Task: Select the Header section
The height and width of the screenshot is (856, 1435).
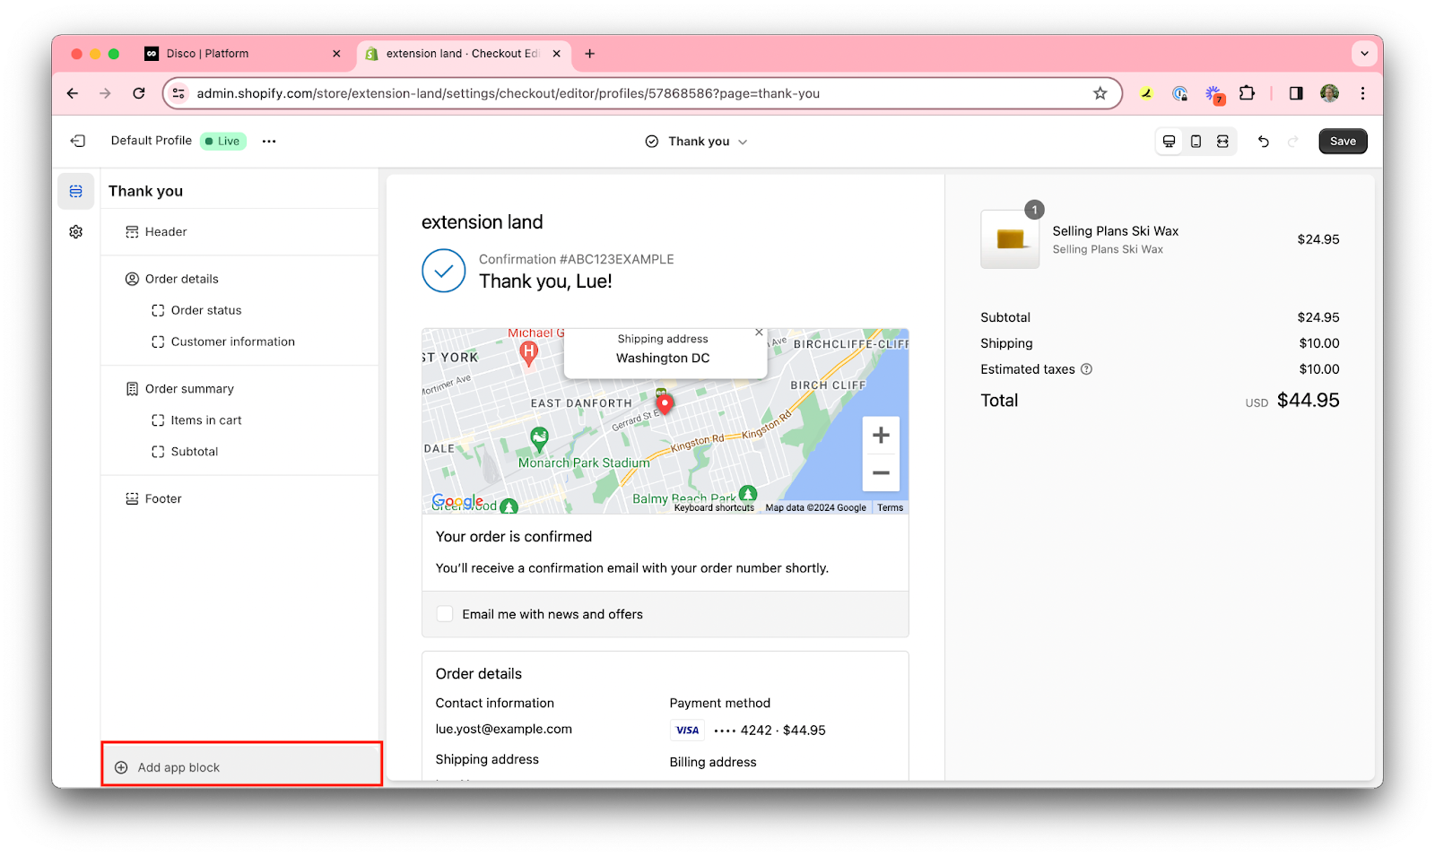Action: (x=239, y=232)
